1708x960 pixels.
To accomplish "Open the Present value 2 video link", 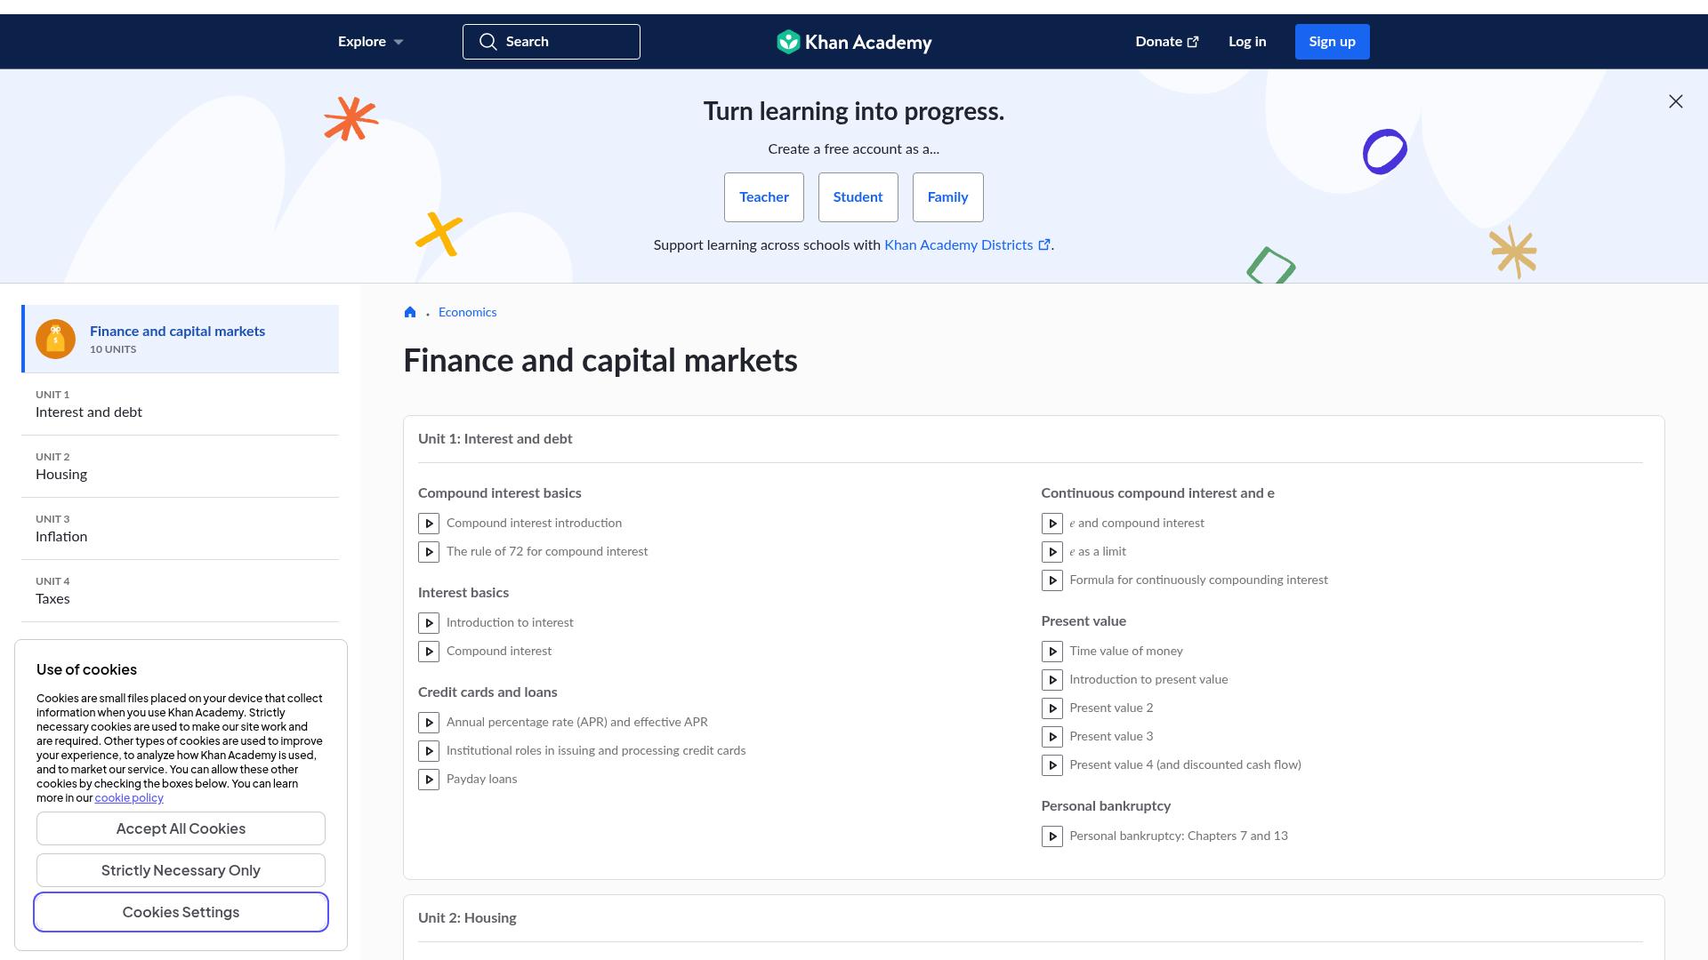I will click(1111, 708).
